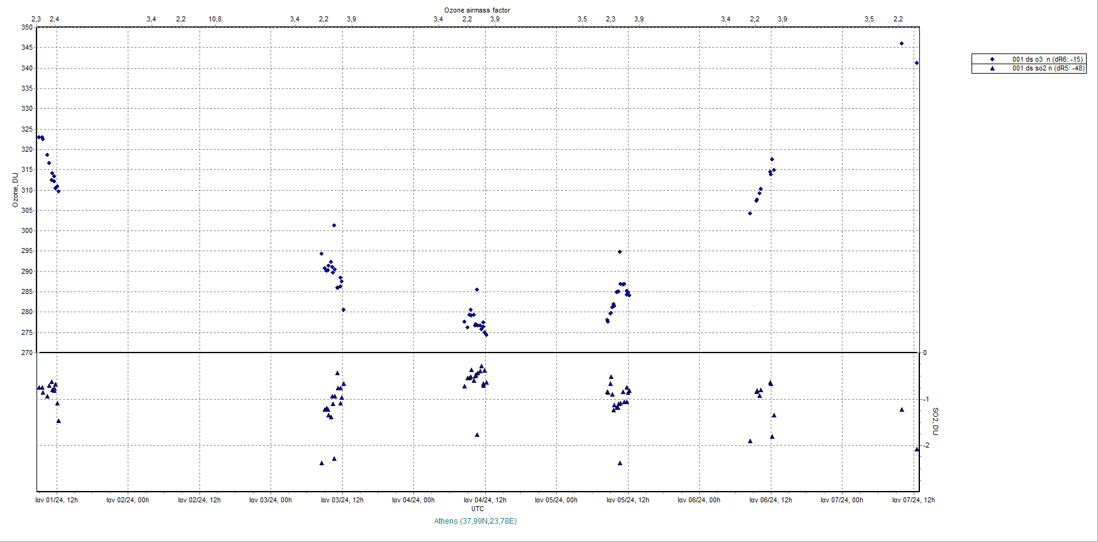
Task: Click the diamond marker in the o3 legend entry
Action: tap(992, 59)
